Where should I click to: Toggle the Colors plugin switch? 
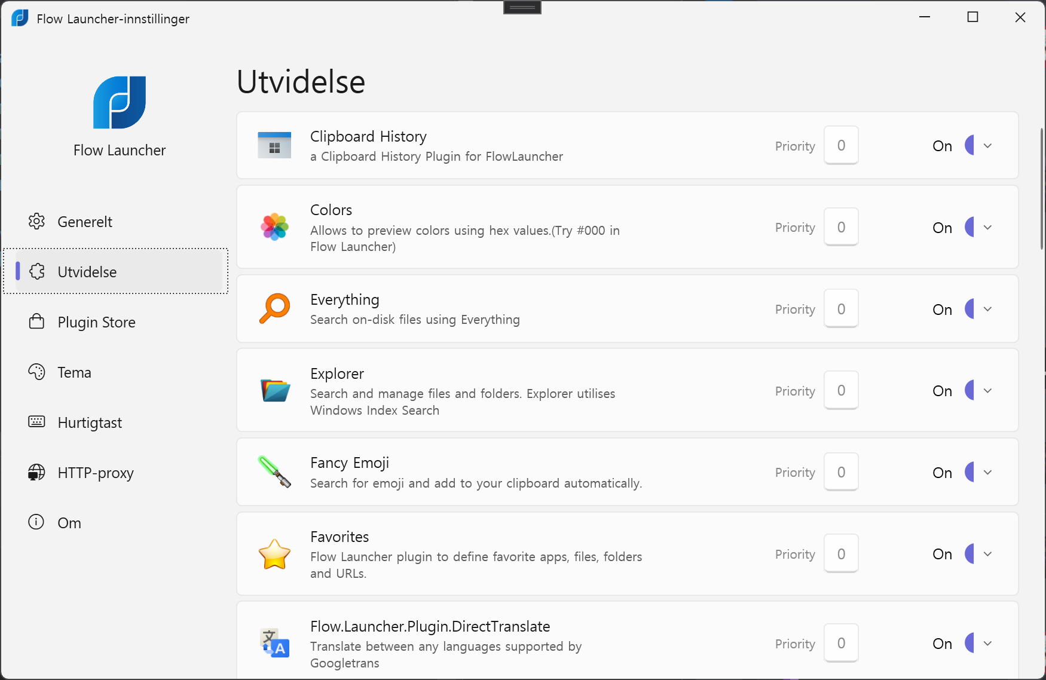969,227
